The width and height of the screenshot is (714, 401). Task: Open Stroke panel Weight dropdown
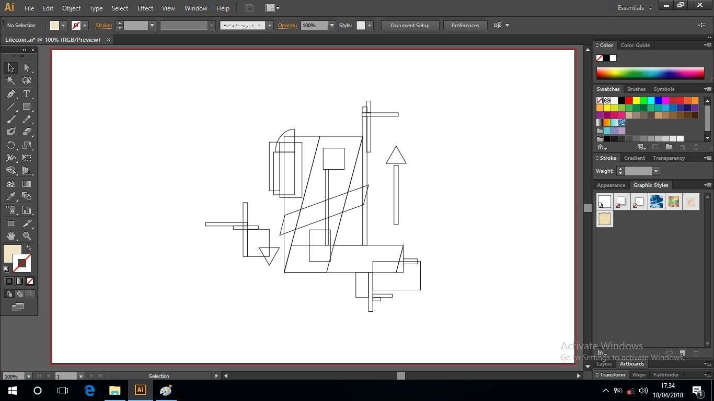(655, 171)
